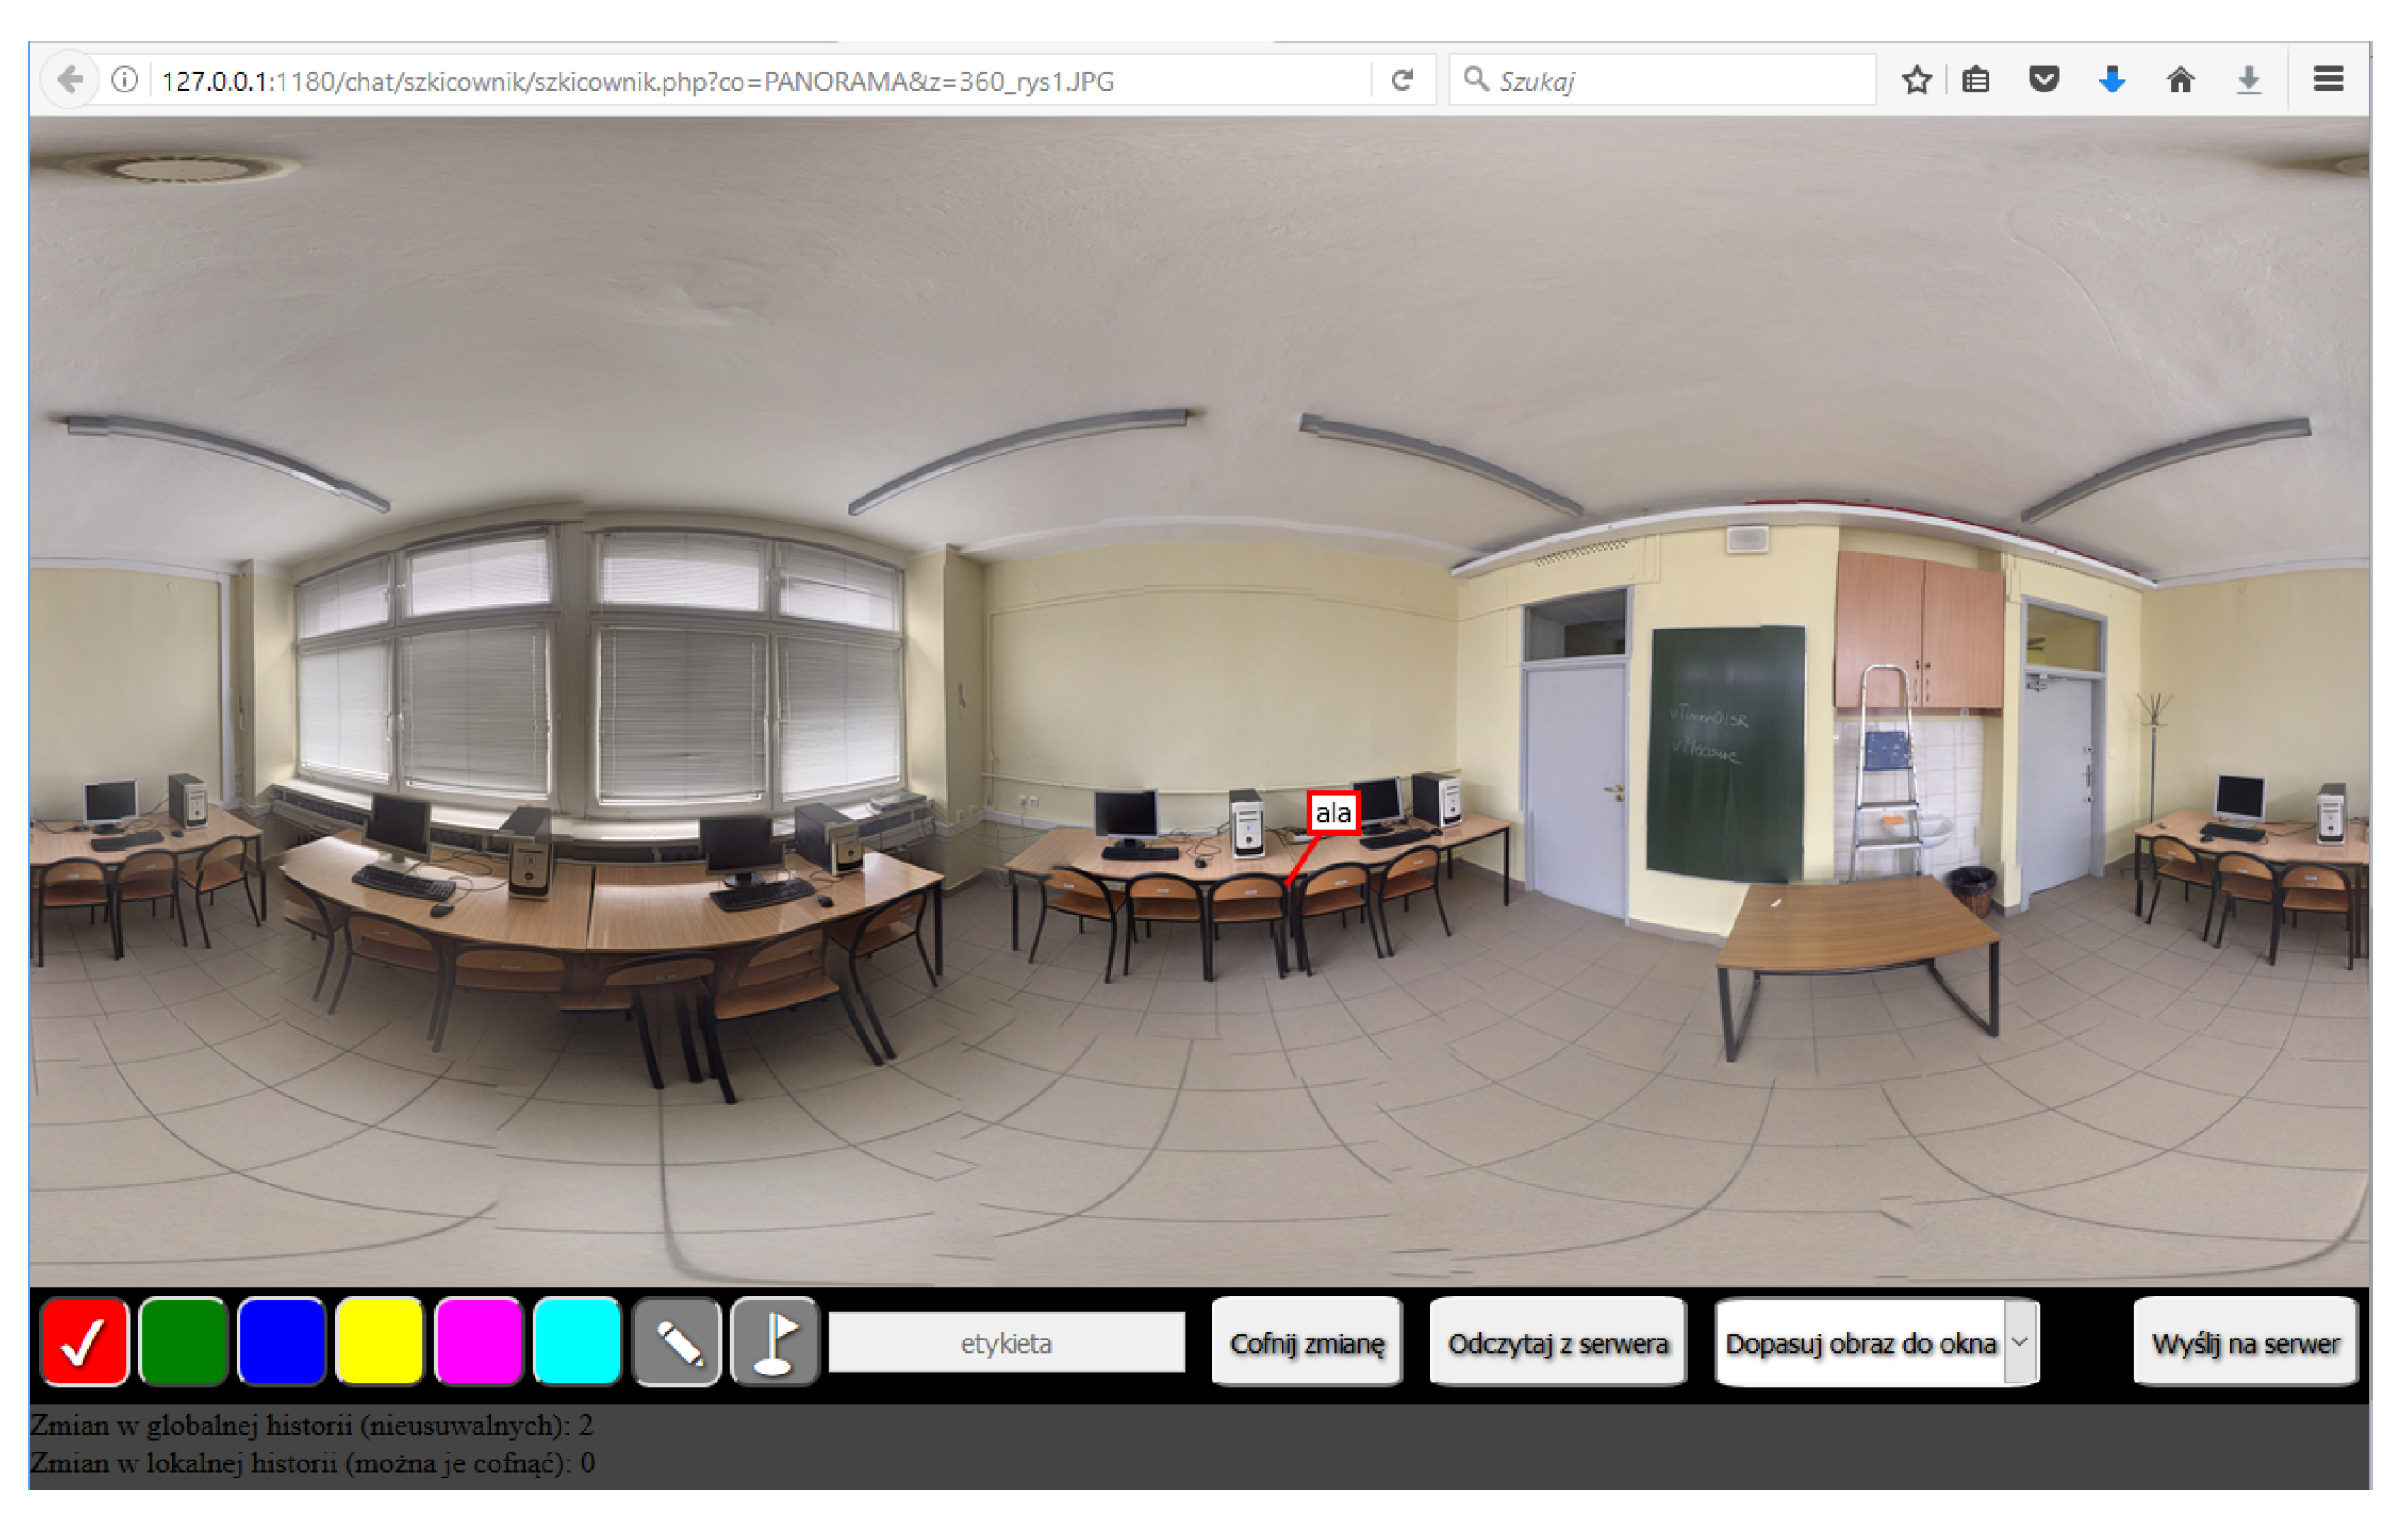Focus the etykieta label input field

coord(1006,1342)
